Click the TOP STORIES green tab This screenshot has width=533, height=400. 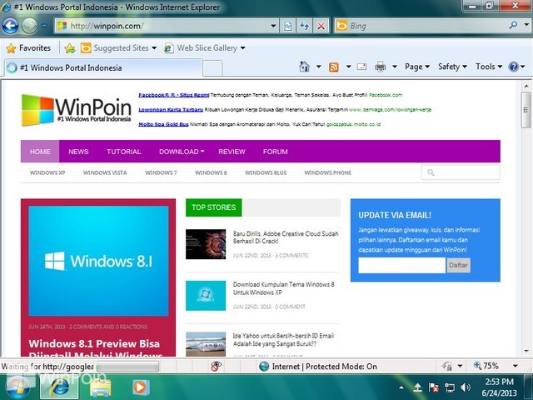pos(213,207)
